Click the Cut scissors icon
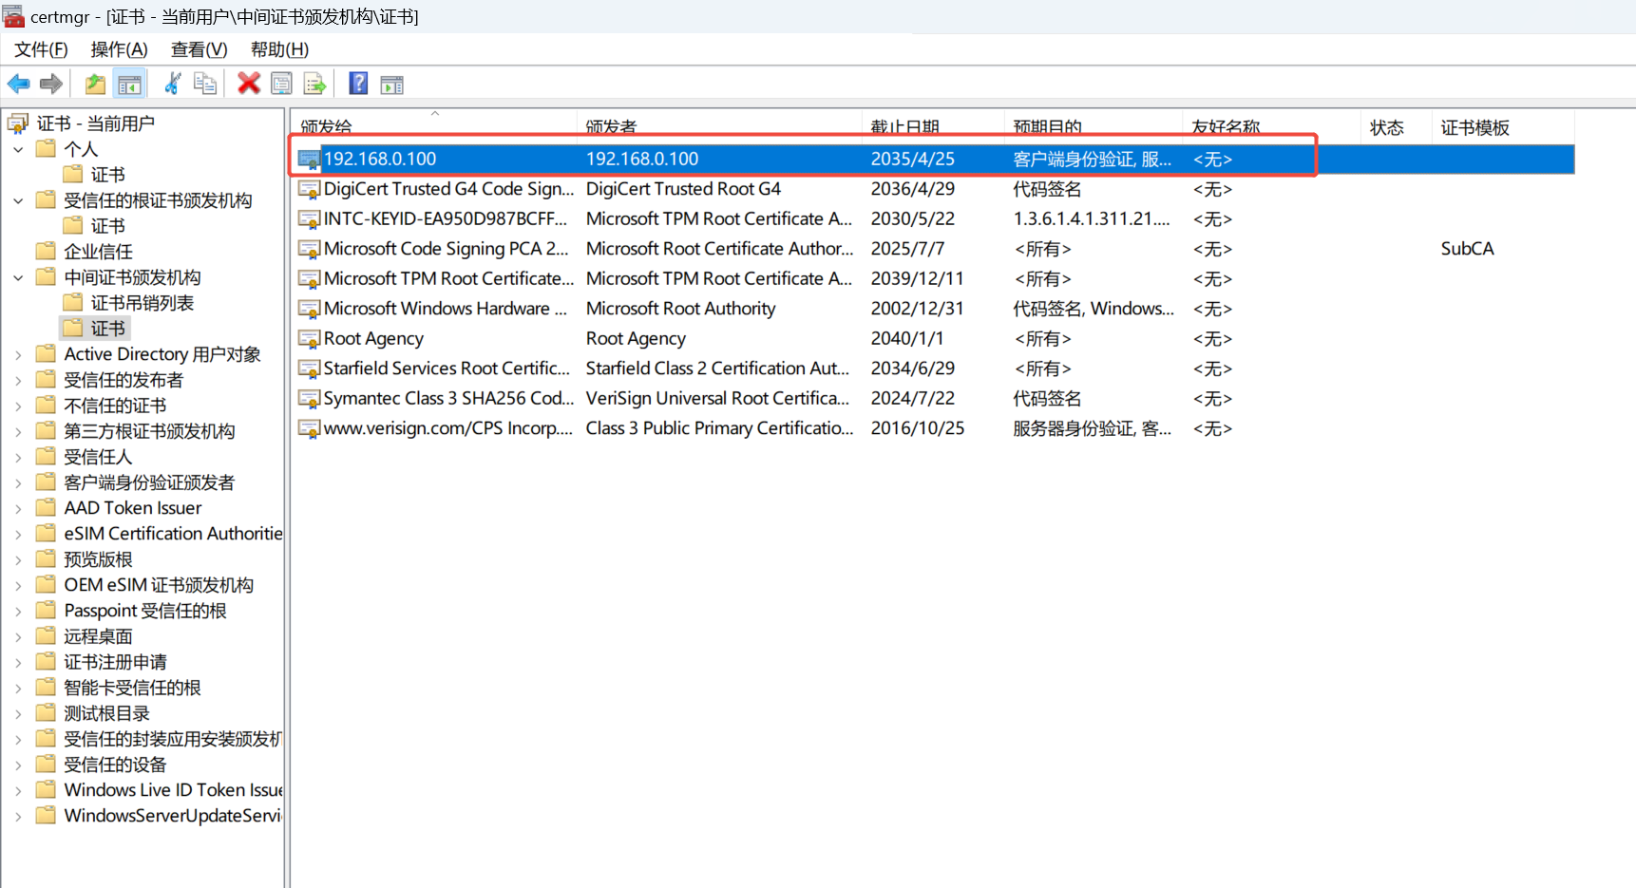This screenshot has width=1636, height=888. point(172,84)
